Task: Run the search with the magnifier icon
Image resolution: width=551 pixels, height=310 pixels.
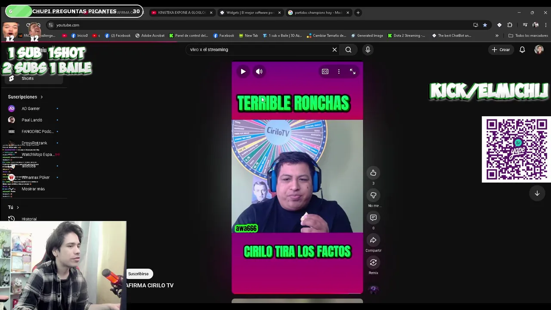Action: pyautogui.click(x=348, y=50)
